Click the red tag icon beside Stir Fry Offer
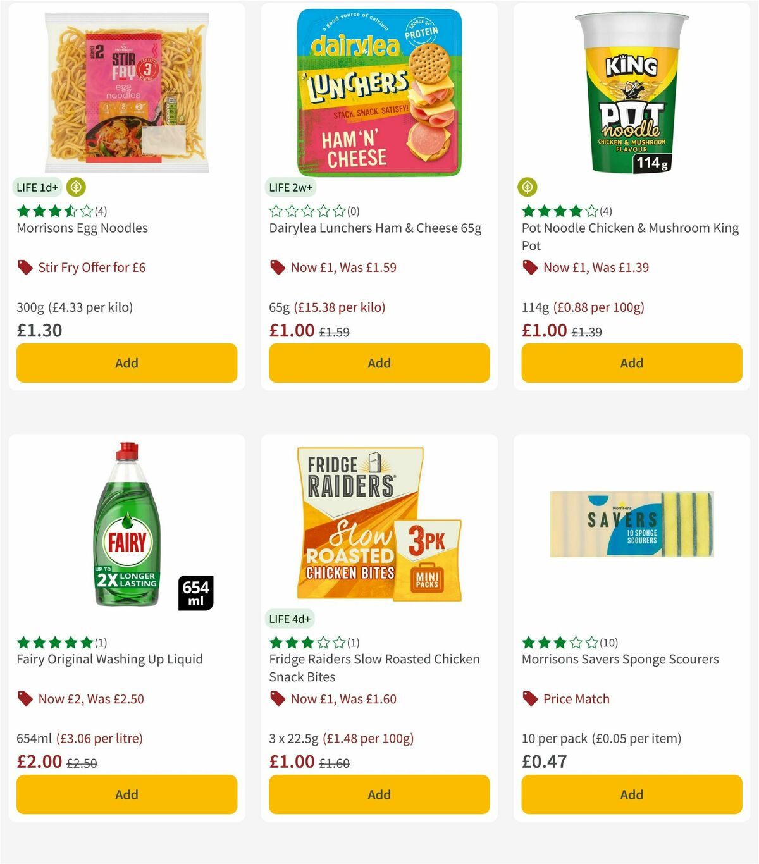 [25, 267]
